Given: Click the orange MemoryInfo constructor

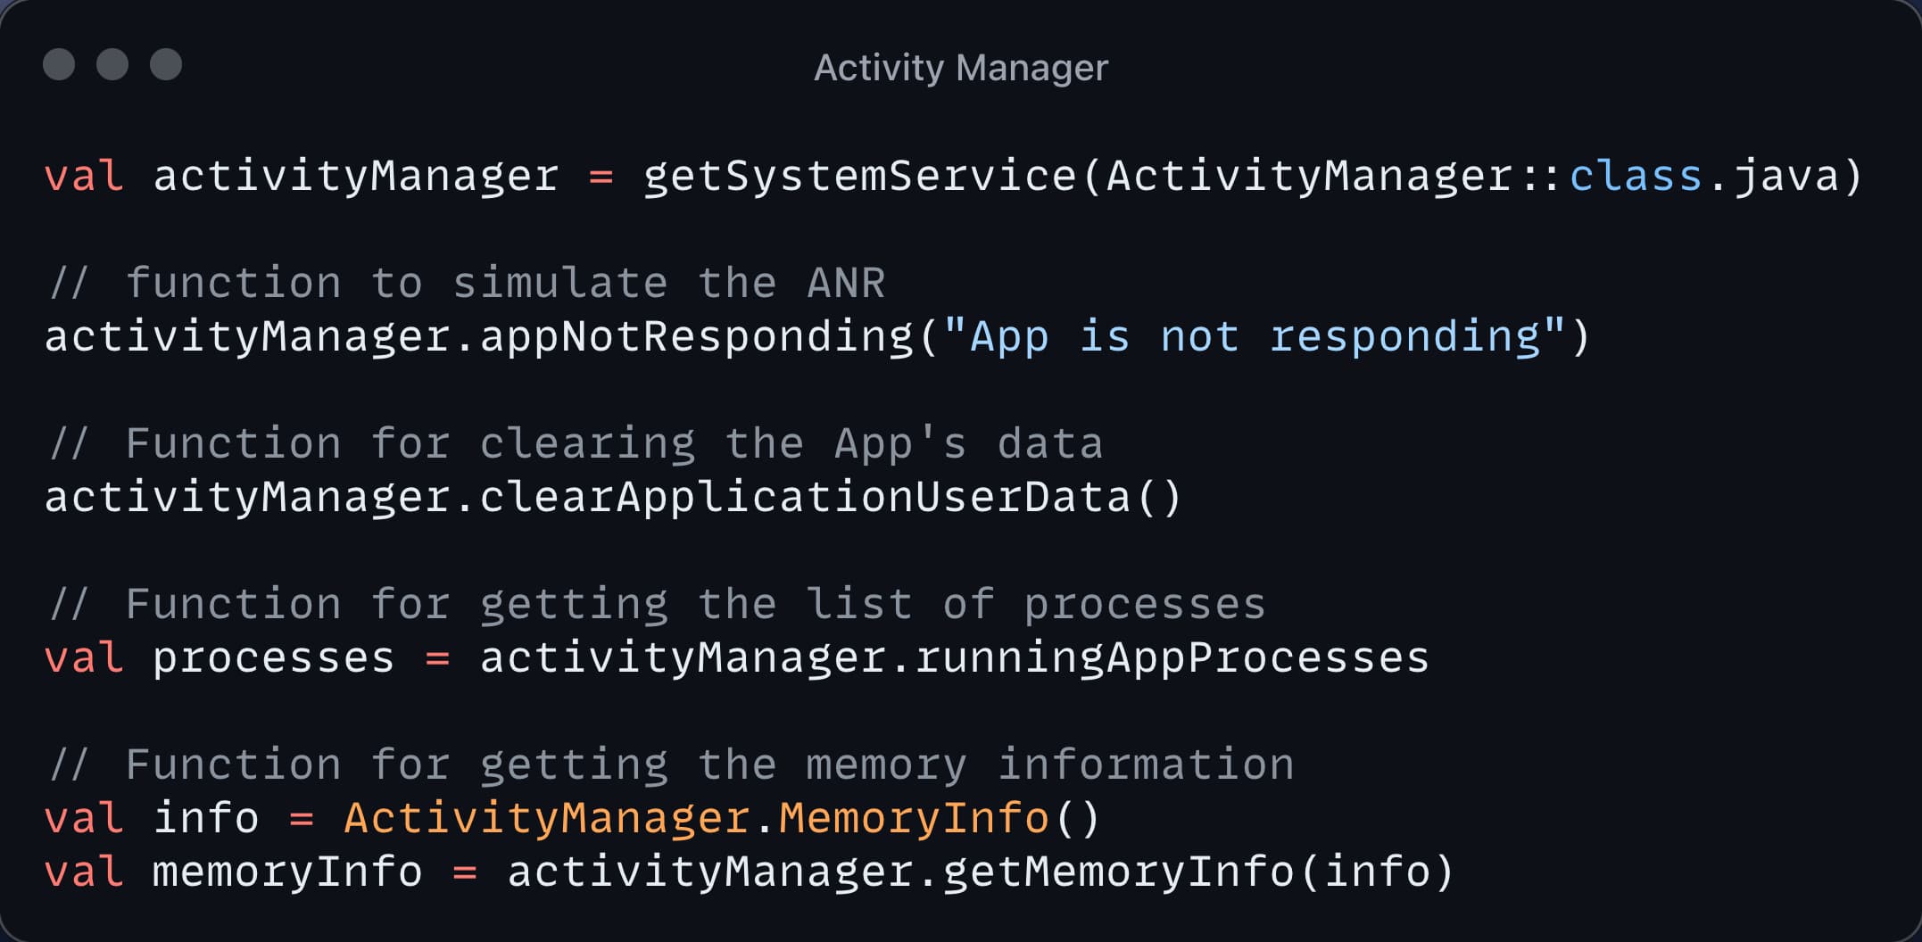Looking at the screenshot, I should (x=914, y=818).
